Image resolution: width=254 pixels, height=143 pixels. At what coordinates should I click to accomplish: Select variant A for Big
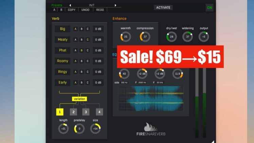75,29
